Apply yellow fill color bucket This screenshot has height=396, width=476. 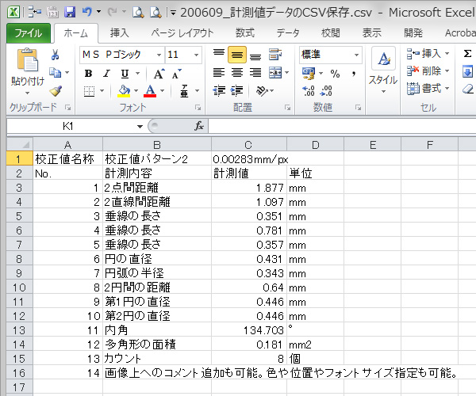tap(124, 91)
